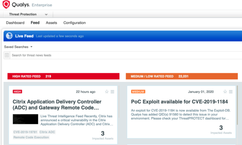Click the Remote Code Execution tag
Screen dimensions: 242x145
(31, 137)
